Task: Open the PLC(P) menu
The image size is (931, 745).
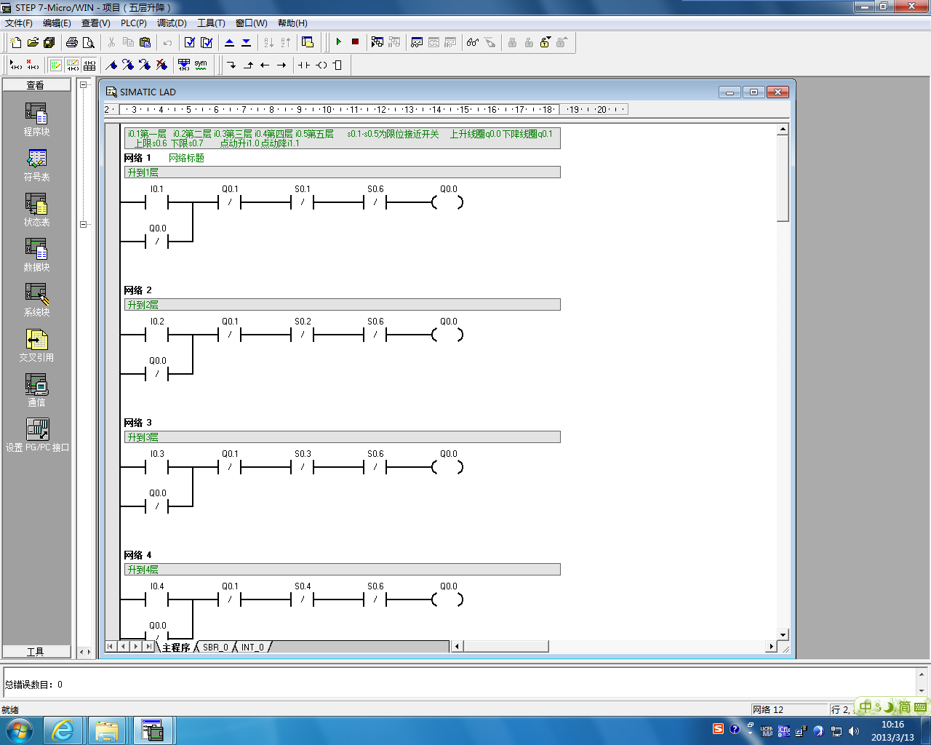Action: (x=133, y=23)
